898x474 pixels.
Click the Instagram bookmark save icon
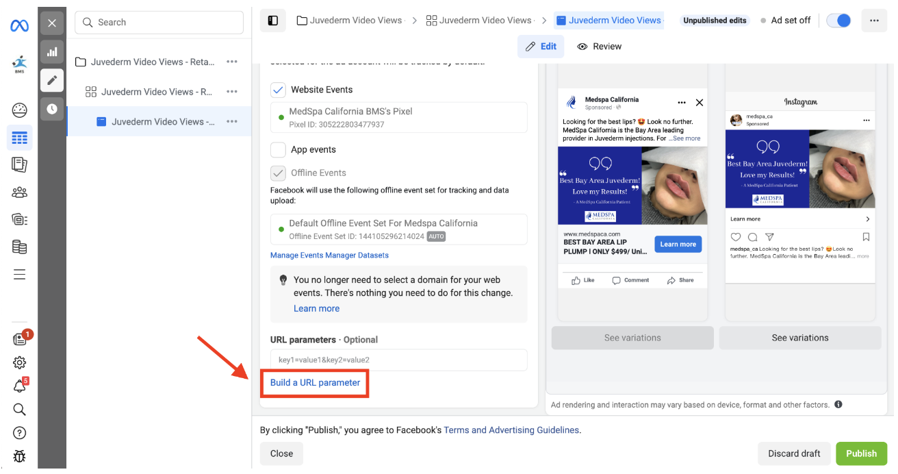(x=866, y=237)
